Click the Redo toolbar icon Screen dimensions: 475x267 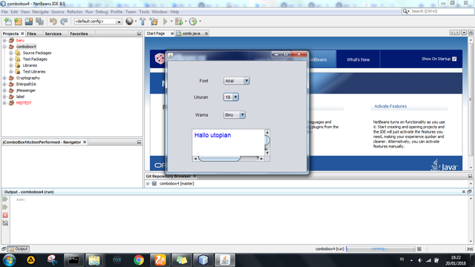pyautogui.click(x=64, y=22)
